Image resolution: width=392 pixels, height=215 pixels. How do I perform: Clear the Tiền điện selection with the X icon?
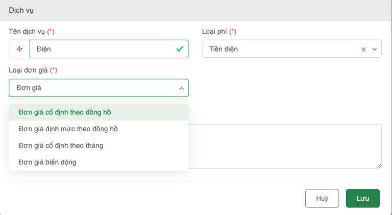pyautogui.click(x=363, y=50)
